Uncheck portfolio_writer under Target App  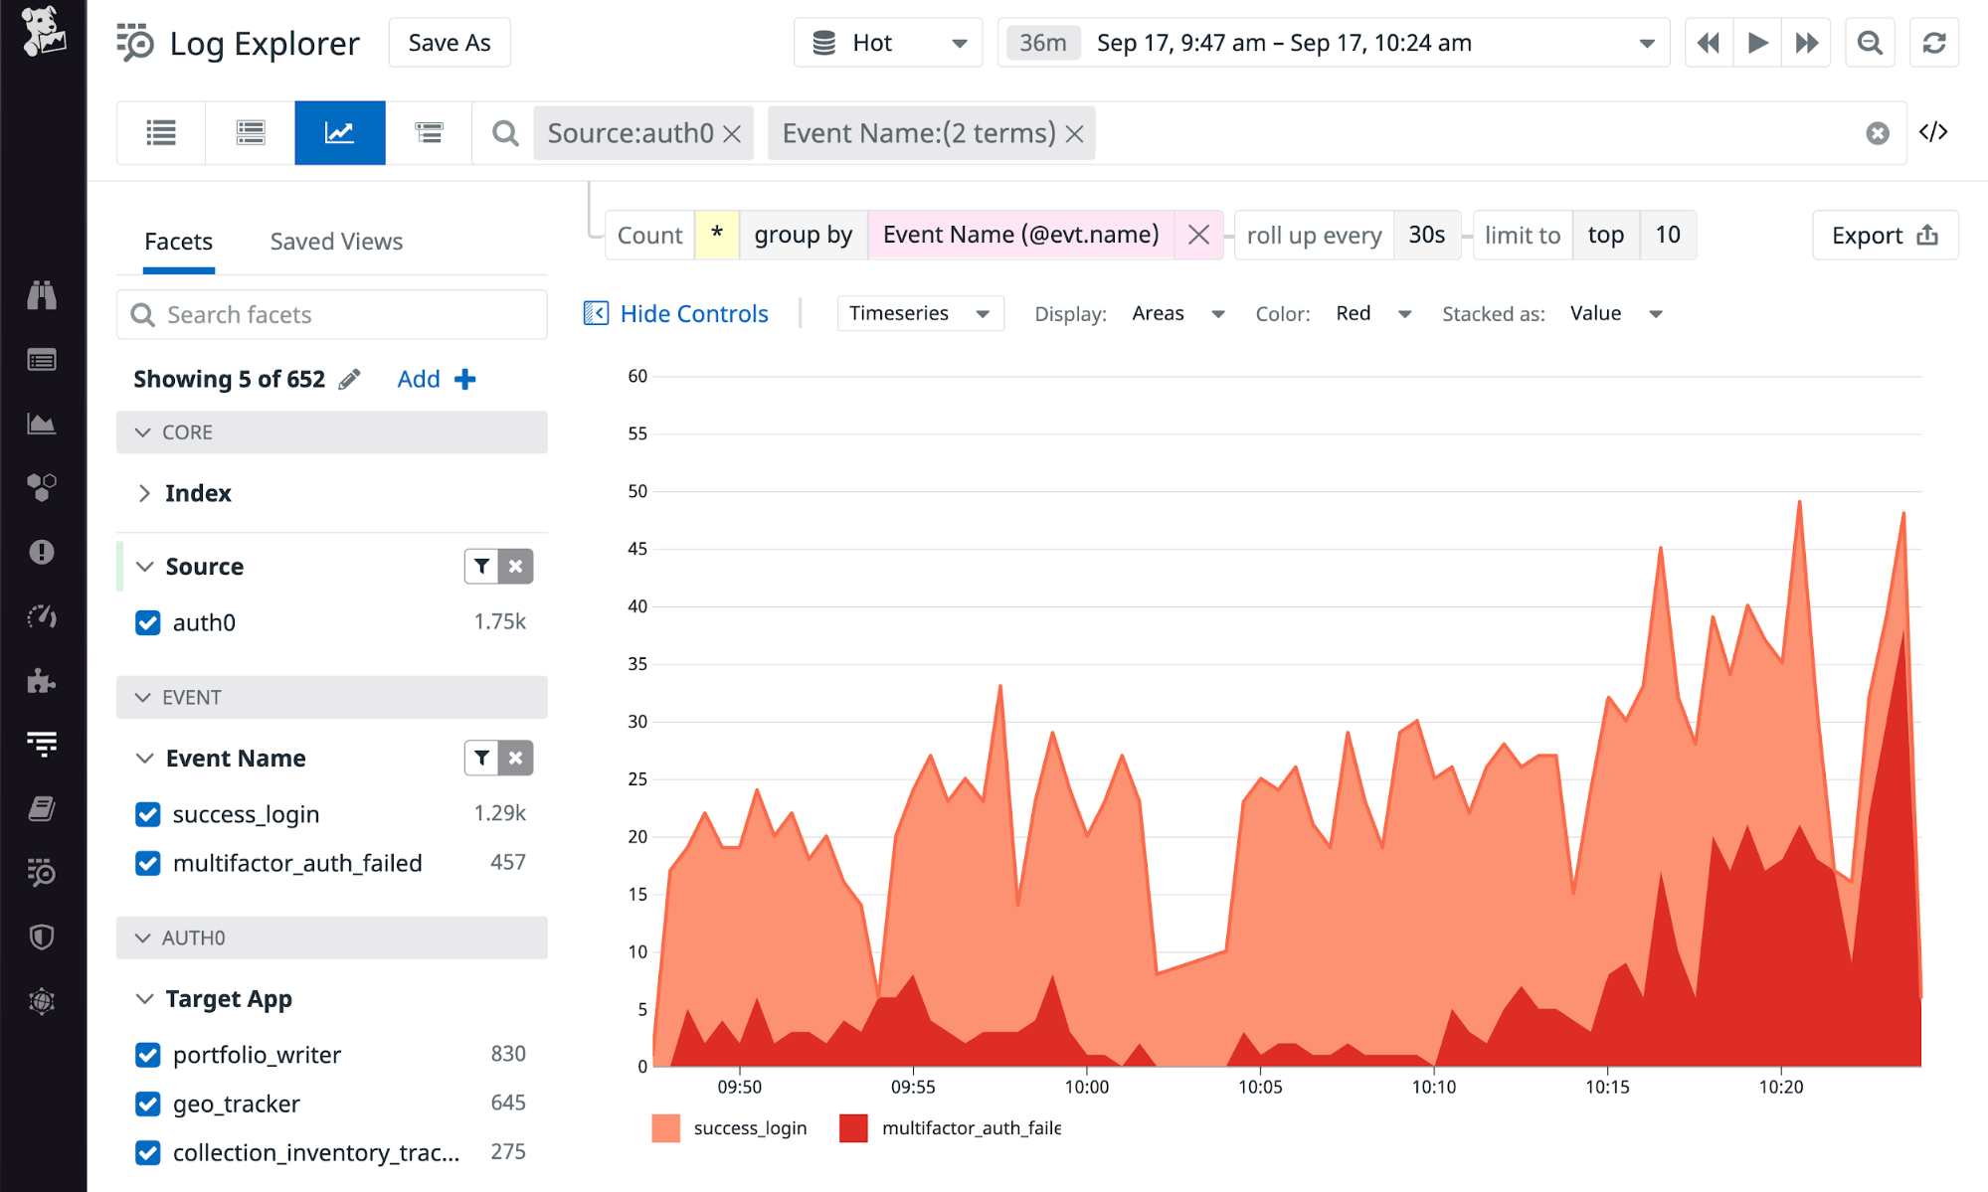click(x=147, y=1054)
